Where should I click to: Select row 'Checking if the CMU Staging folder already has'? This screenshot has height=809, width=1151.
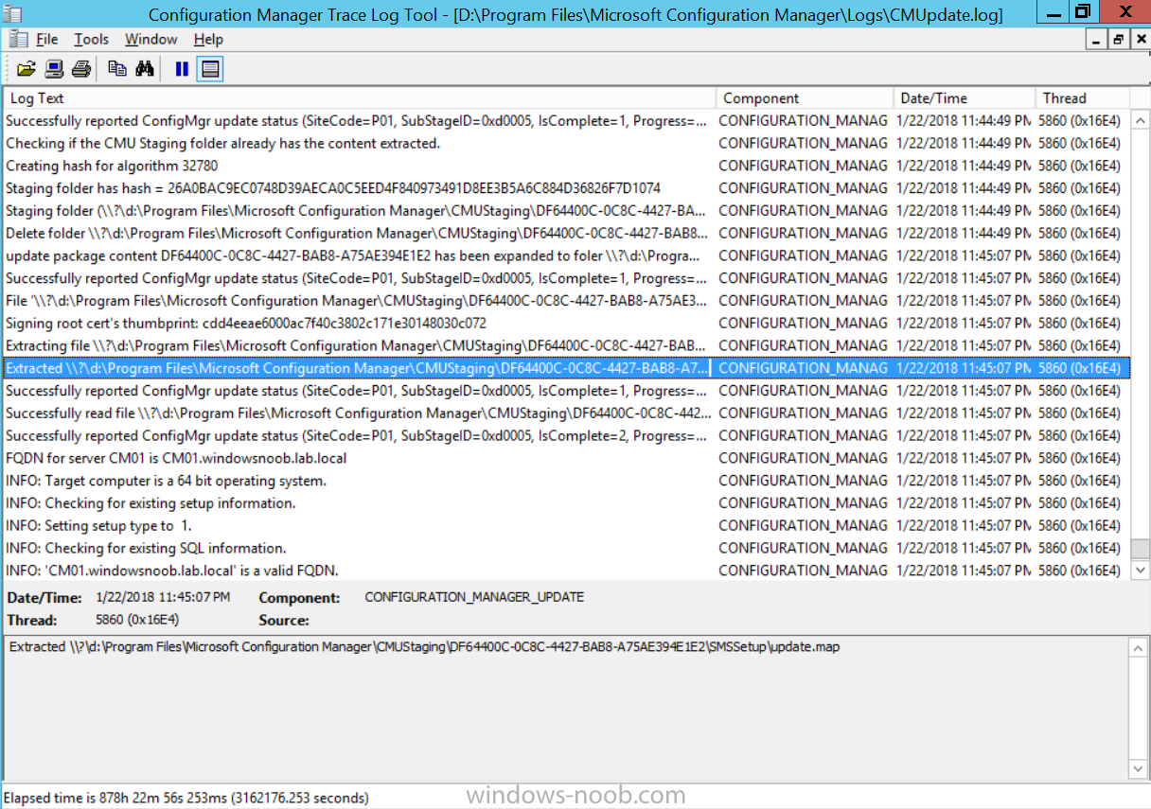[566, 143]
